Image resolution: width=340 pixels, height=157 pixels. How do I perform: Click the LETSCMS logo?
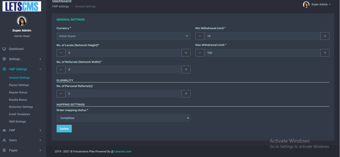pos(22,6)
